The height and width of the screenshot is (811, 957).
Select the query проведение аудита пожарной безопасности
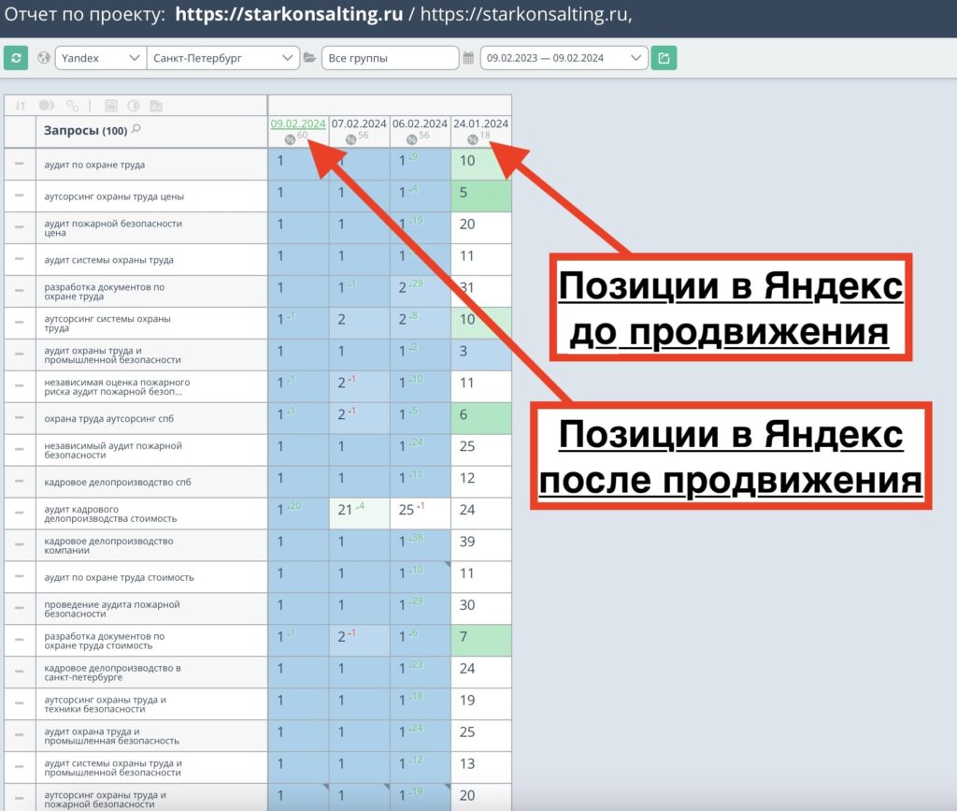coord(112,609)
